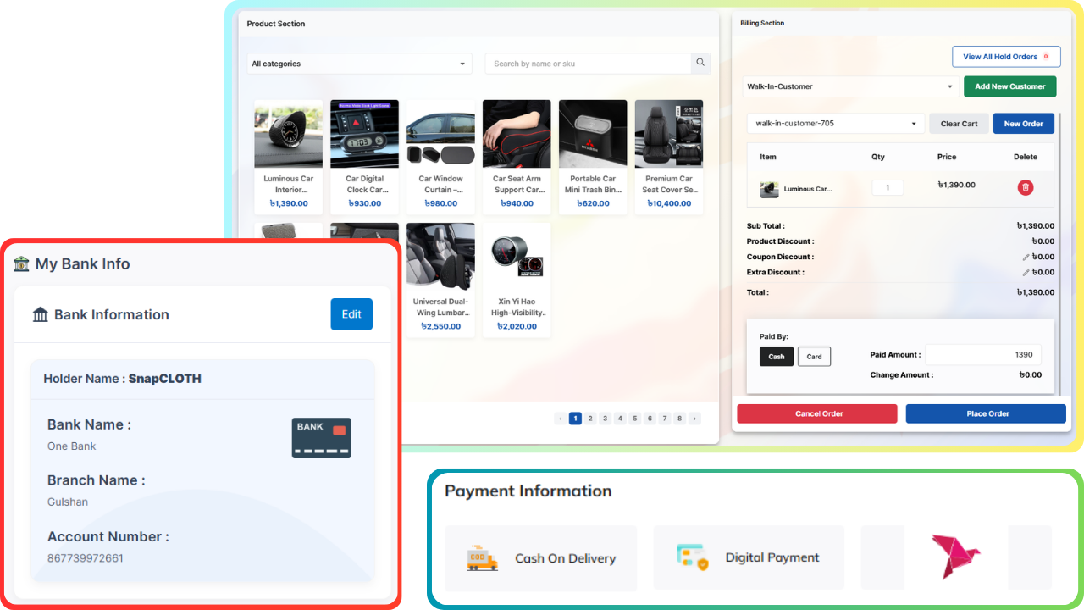1084x610 pixels.
Task: Click Add New Customer button
Action: click(1009, 86)
